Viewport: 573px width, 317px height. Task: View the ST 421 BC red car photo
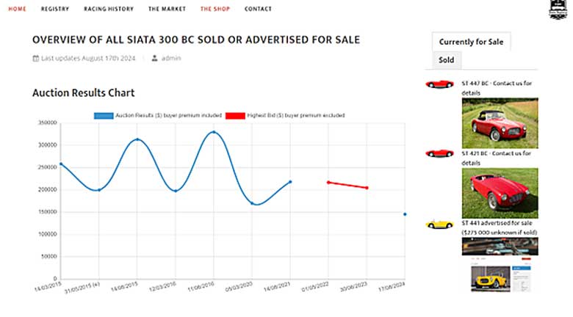(500, 193)
